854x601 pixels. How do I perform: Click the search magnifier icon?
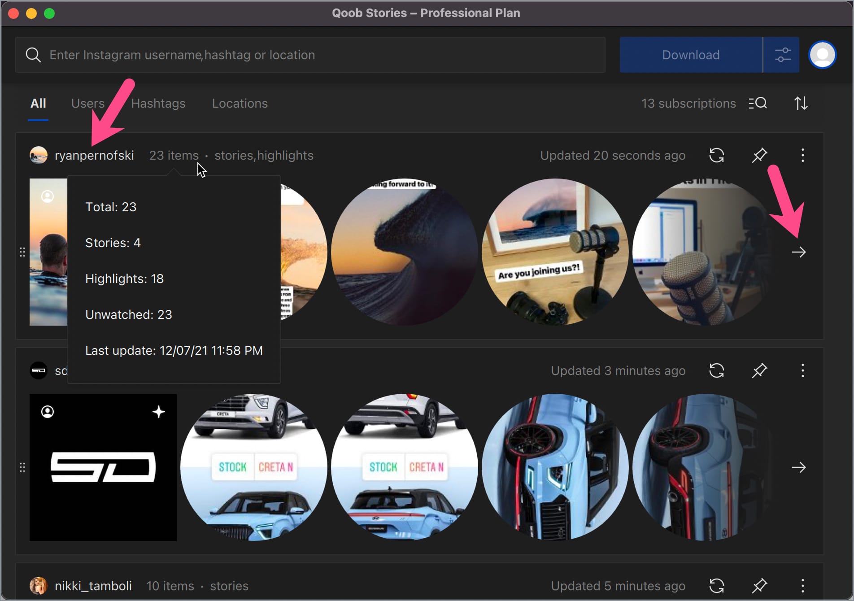(x=33, y=55)
